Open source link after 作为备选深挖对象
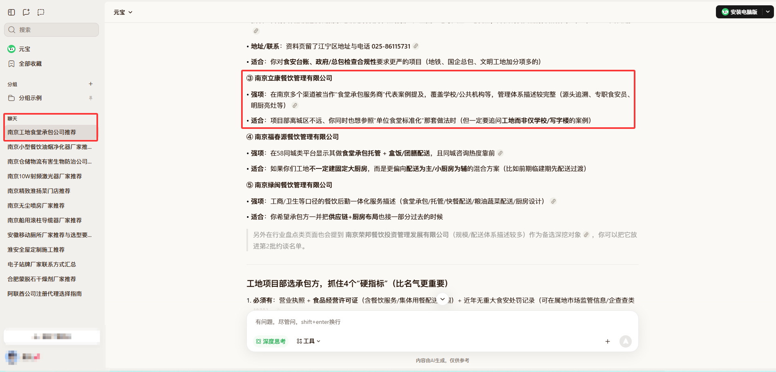The width and height of the screenshot is (776, 372). point(586,235)
